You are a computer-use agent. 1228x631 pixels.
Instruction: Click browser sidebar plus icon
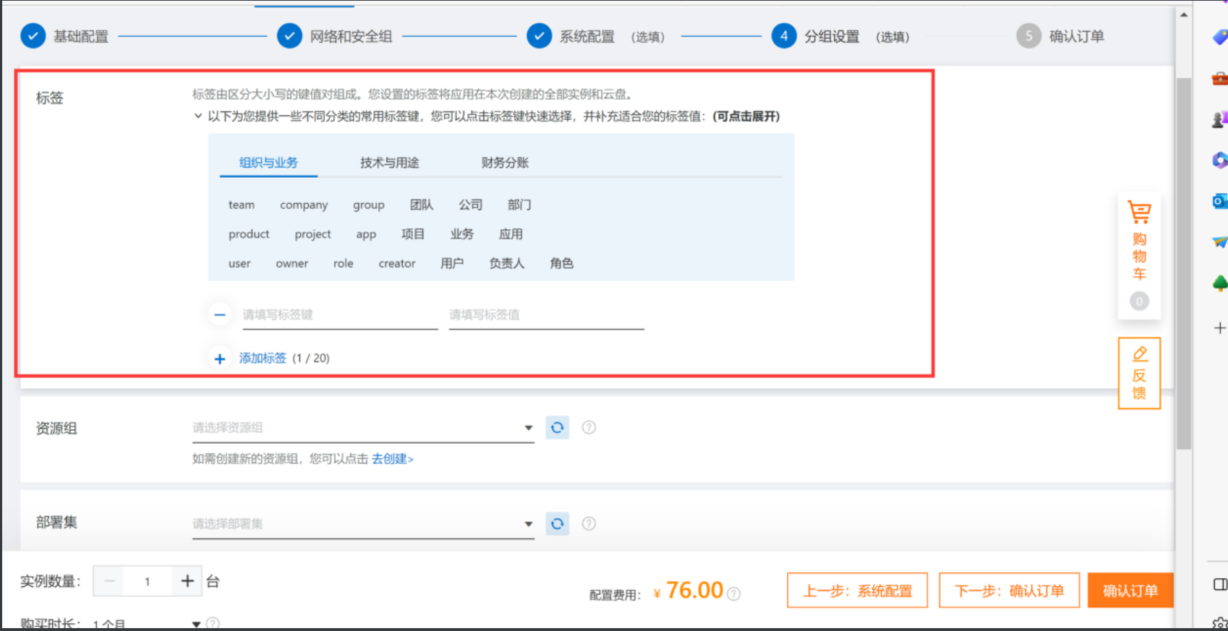(x=1219, y=328)
